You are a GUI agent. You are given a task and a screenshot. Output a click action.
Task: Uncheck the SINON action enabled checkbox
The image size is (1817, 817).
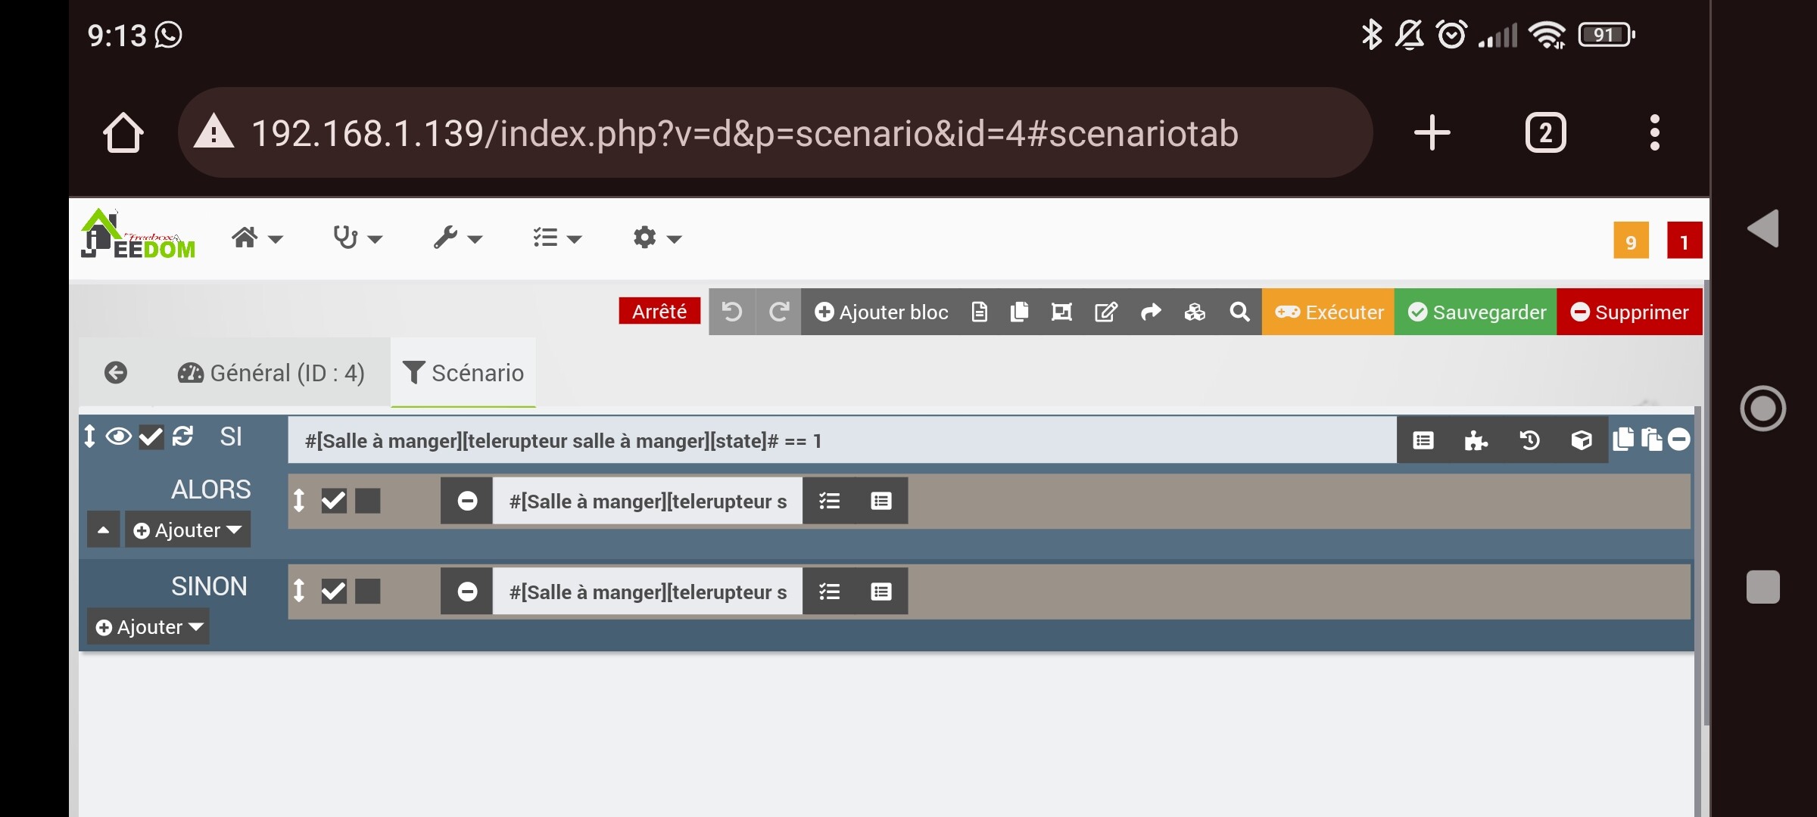[333, 591]
